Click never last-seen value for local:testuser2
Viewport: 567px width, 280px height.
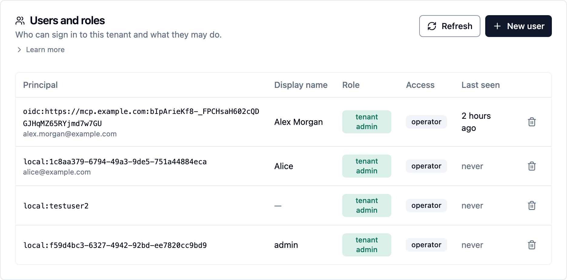[472, 206]
